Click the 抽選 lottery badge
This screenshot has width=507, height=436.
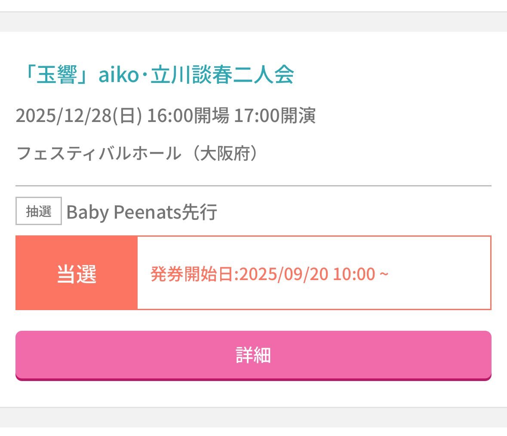point(38,211)
